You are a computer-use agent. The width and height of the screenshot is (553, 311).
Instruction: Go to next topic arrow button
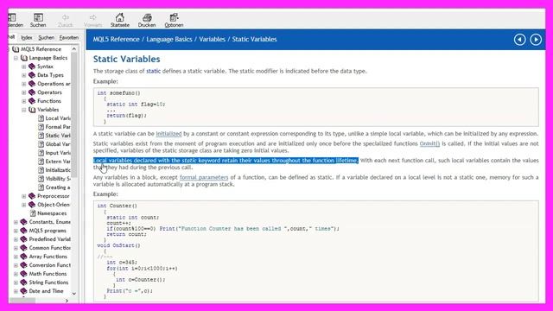[536, 40]
